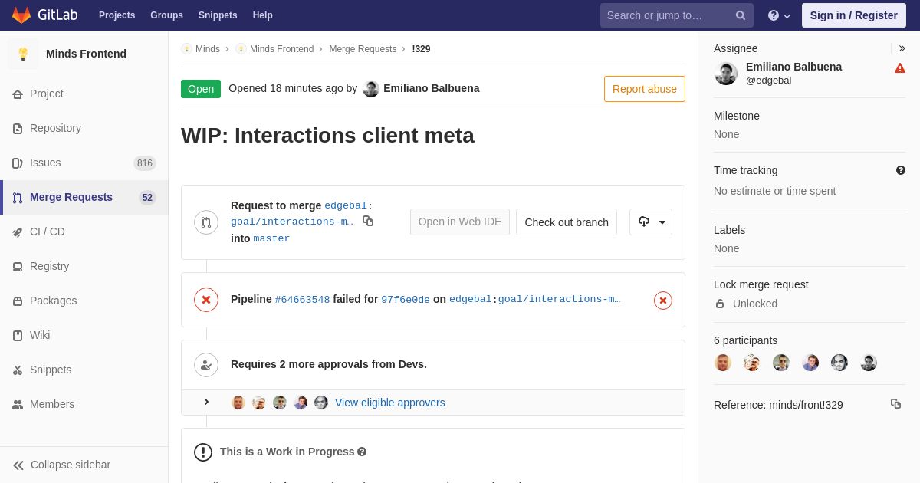
Task: Open Issues in the sidebar
Action: 84,163
